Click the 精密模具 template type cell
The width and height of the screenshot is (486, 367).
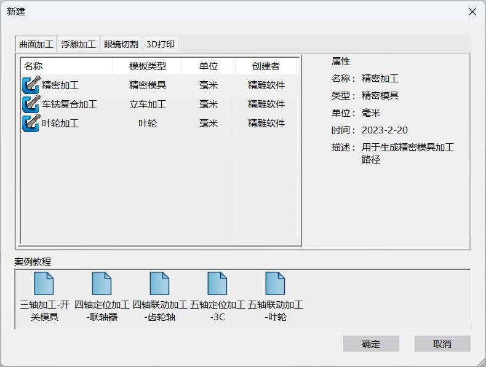pyautogui.click(x=148, y=85)
